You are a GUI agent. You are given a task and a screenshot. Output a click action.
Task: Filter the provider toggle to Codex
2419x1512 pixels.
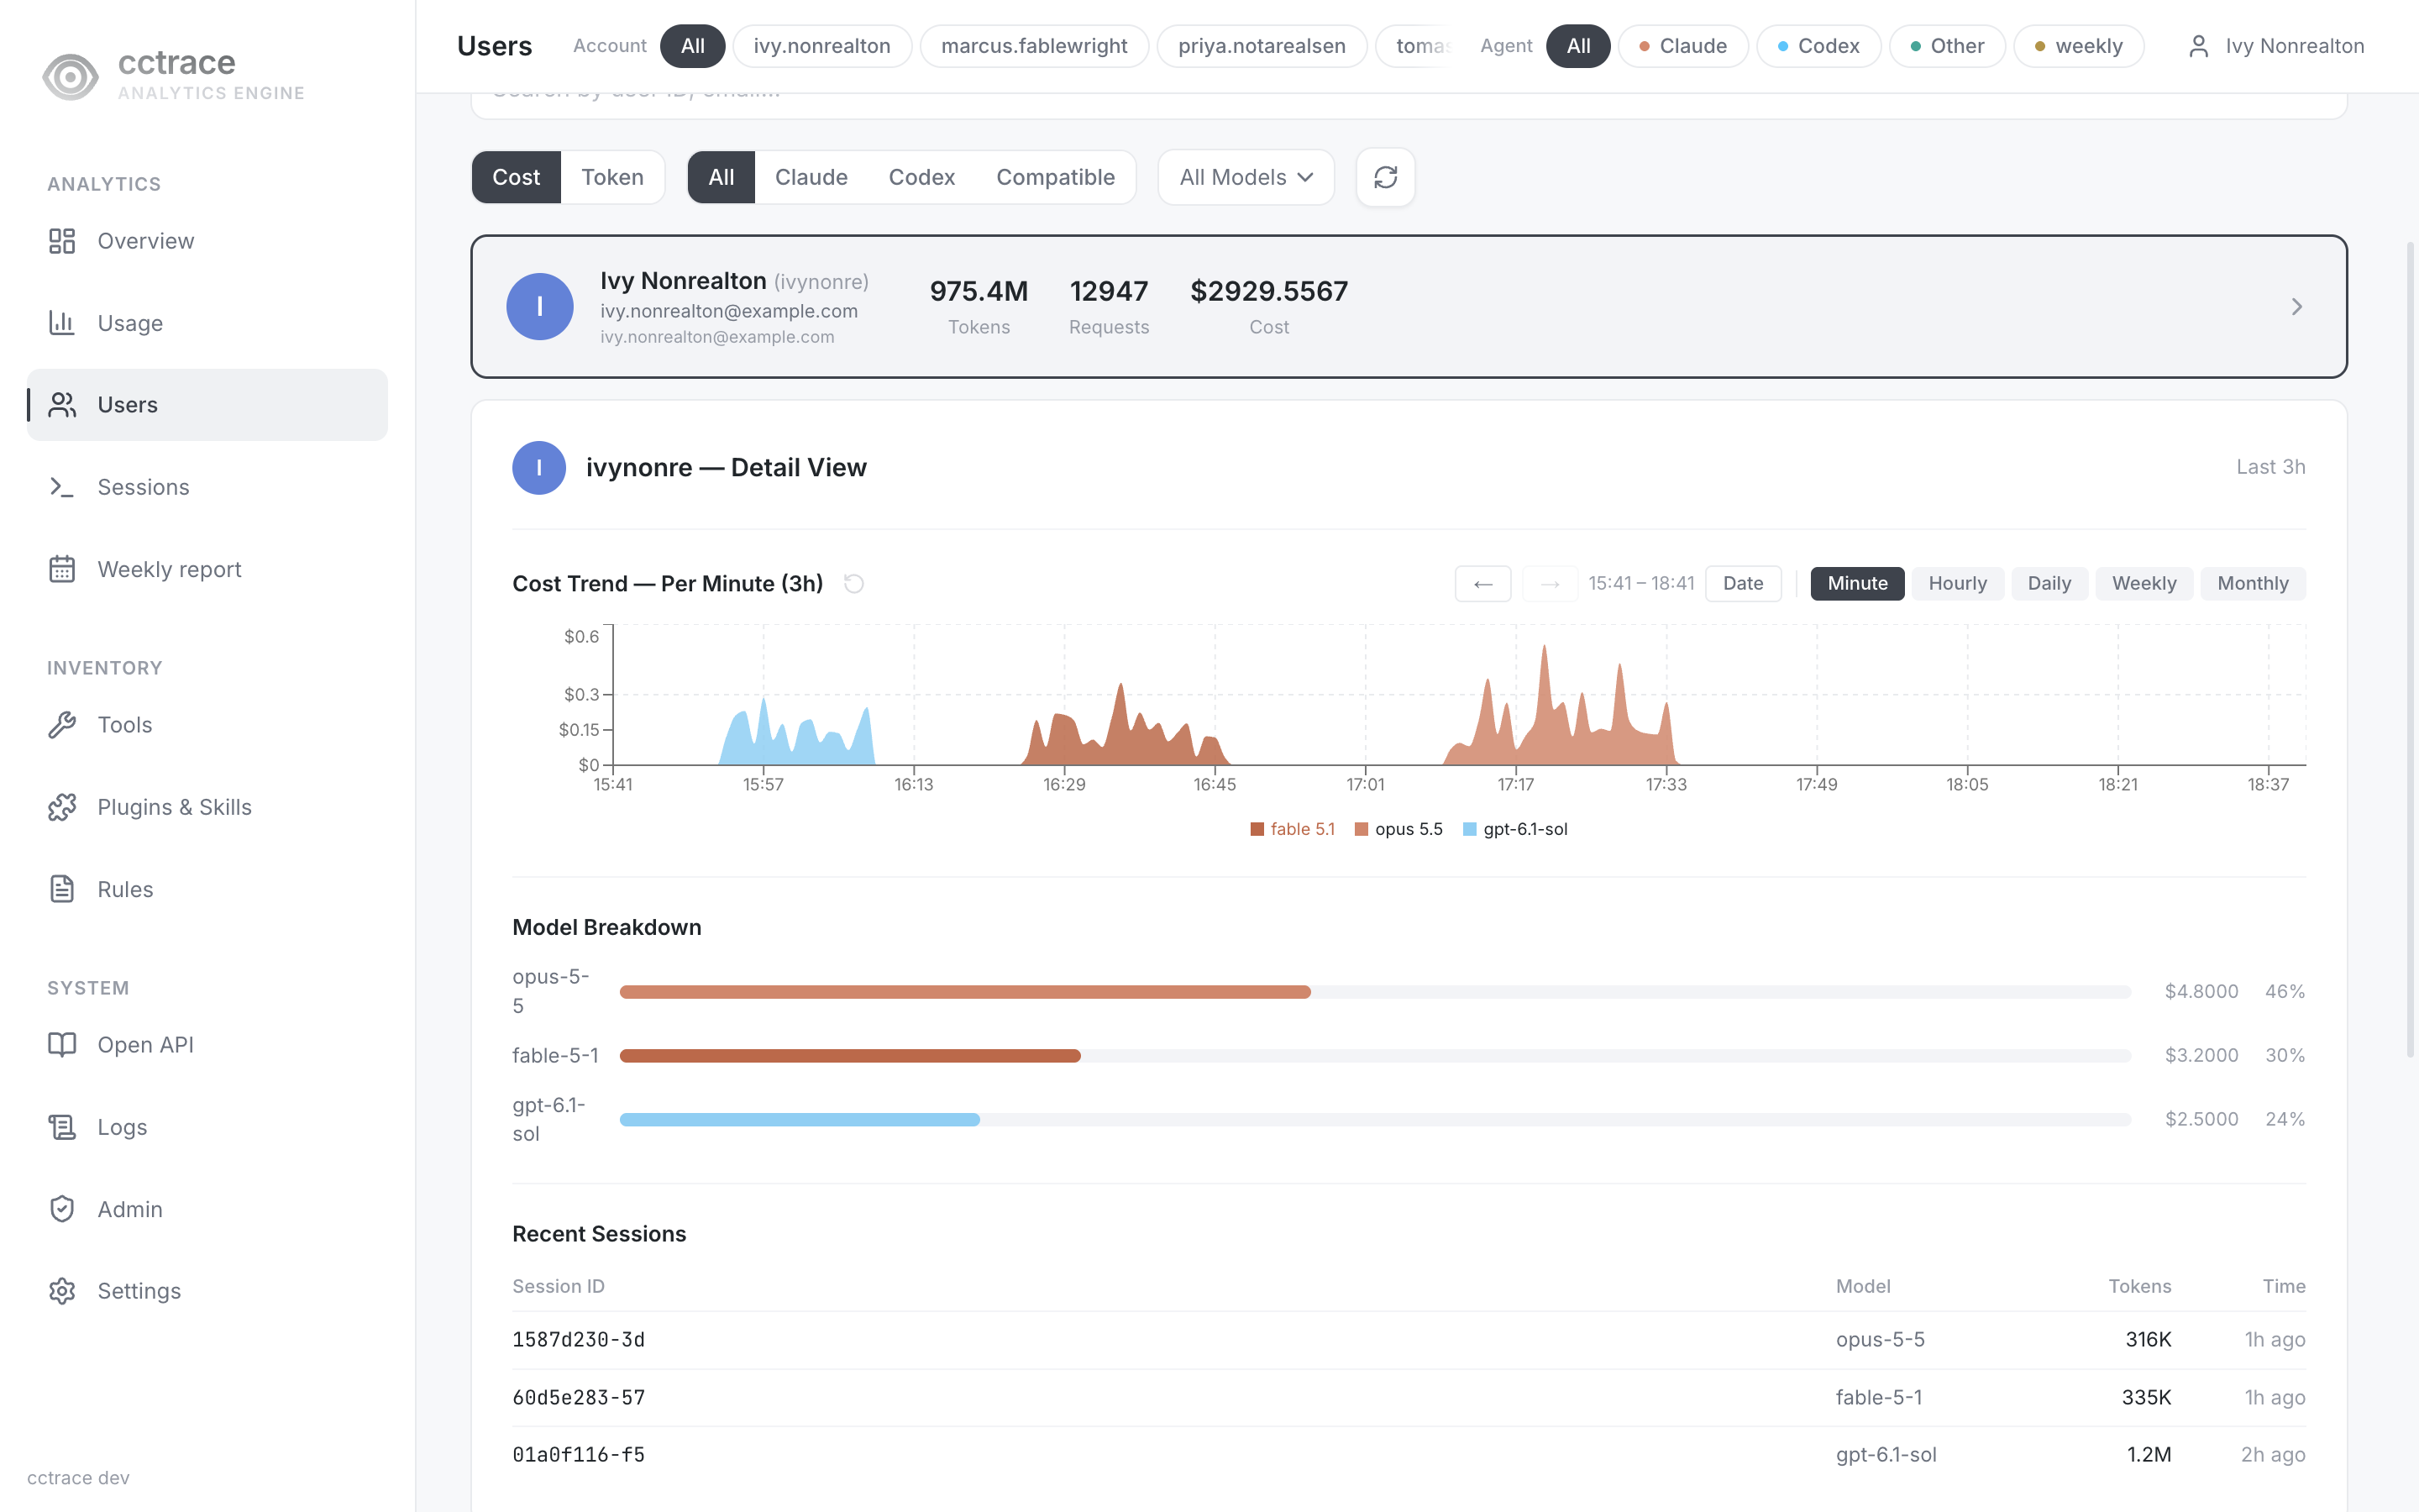coord(921,177)
